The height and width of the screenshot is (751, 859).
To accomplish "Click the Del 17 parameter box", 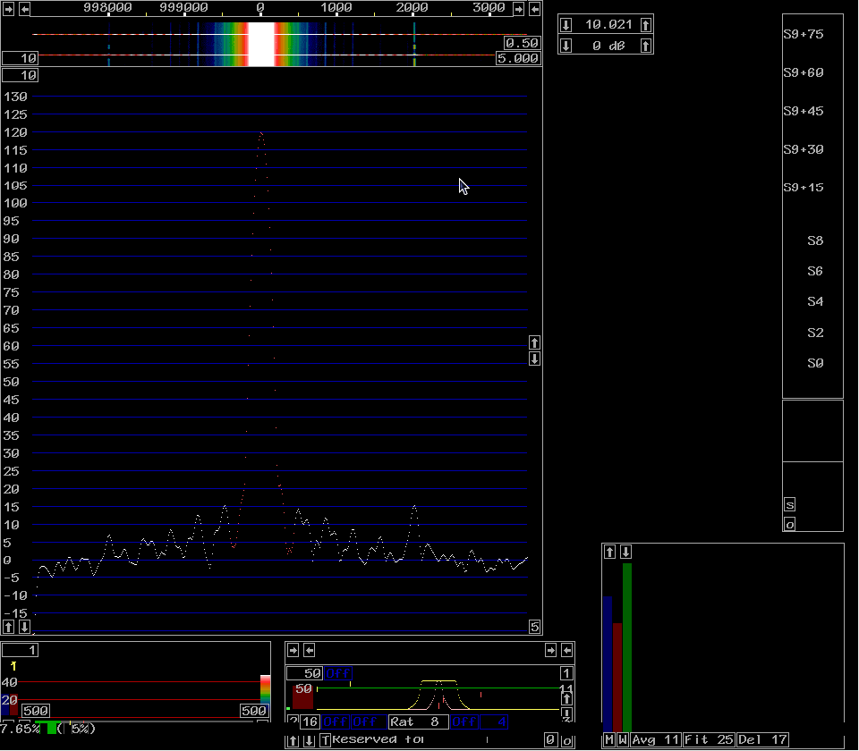I will [764, 740].
